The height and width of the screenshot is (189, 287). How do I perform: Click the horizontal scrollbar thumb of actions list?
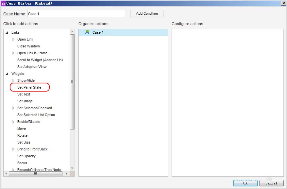[x=36, y=173]
